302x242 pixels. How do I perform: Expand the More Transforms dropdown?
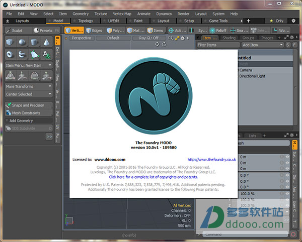click(x=29, y=86)
